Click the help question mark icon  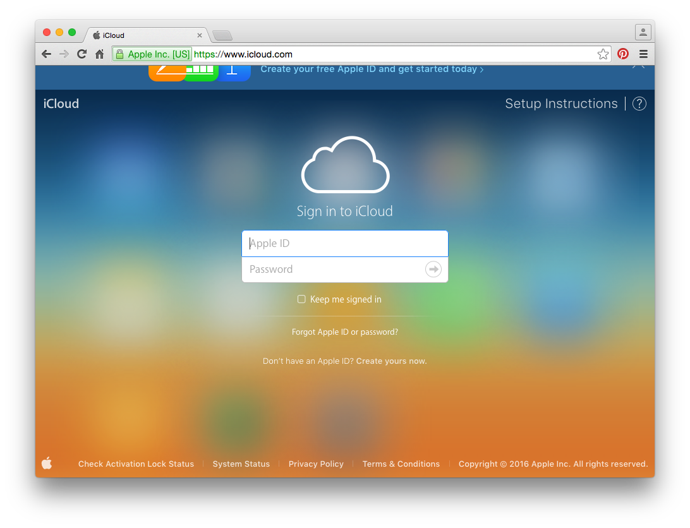point(639,104)
